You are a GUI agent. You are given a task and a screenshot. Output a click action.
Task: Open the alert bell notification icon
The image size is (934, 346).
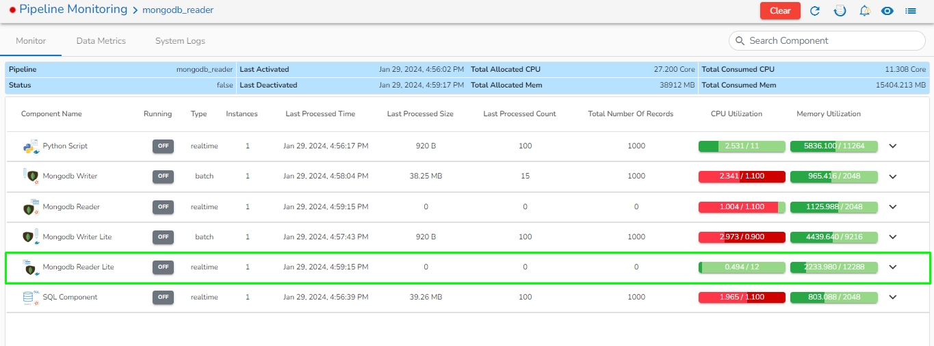[x=864, y=11]
